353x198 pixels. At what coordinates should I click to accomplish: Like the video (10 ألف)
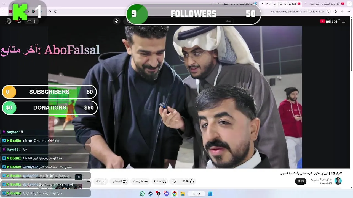click(x=188, y=181)
